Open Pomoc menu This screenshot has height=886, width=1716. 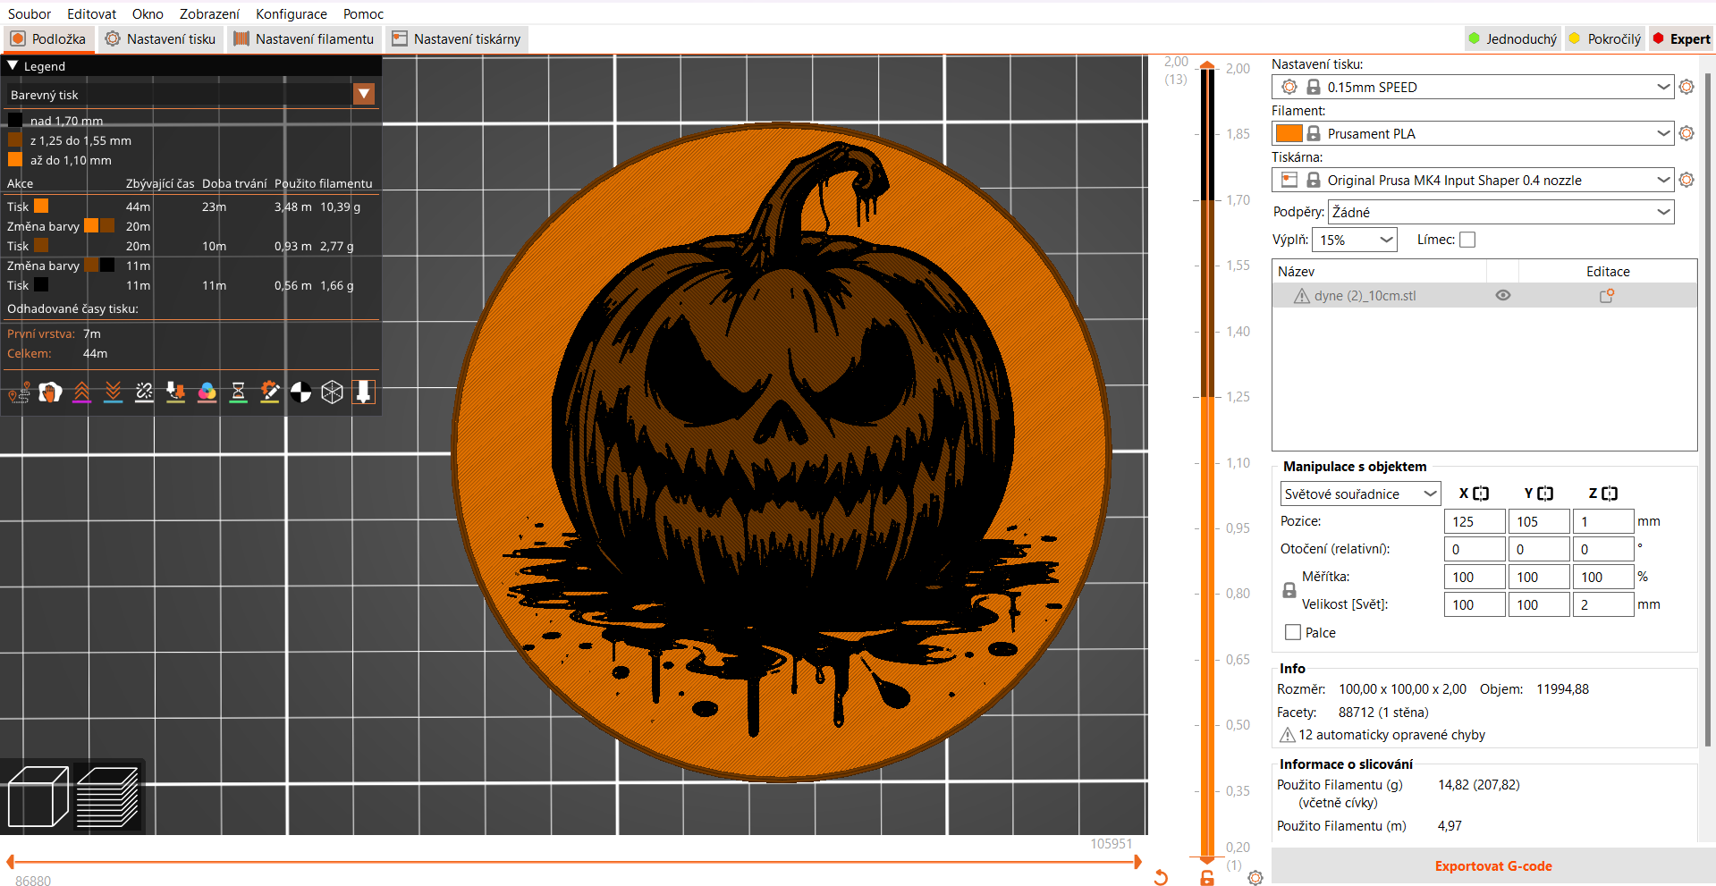pos(363,13)
